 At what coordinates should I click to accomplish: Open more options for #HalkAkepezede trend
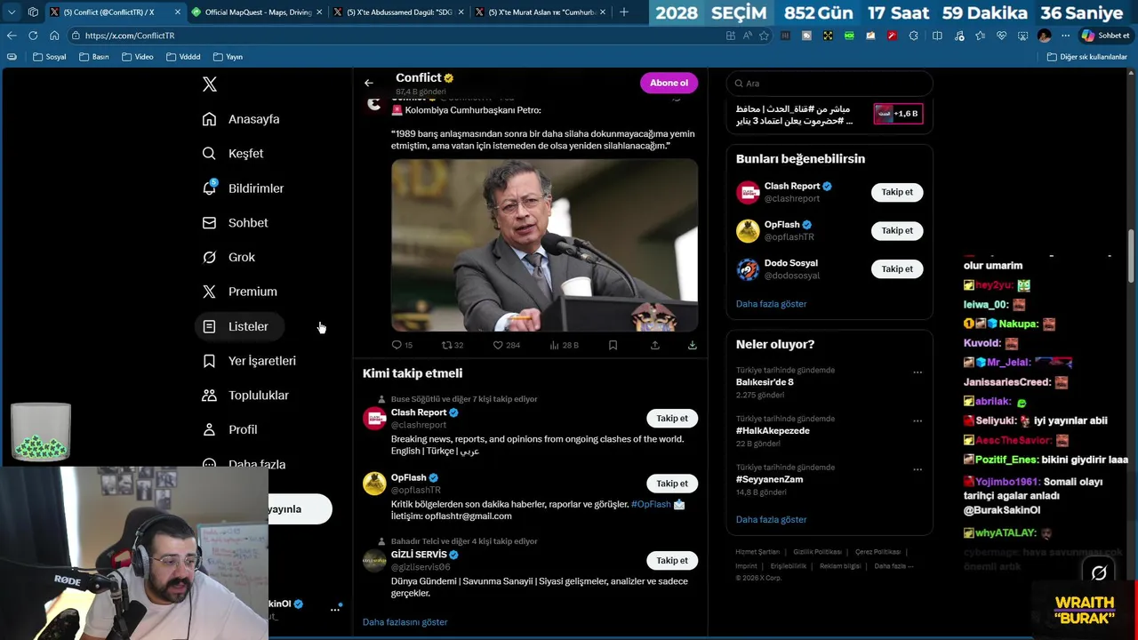918,421
